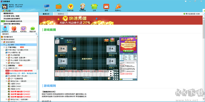Expand the 五人原子 tree node
The height and width of the screenshot is (102, 205).
click(4, 45)
